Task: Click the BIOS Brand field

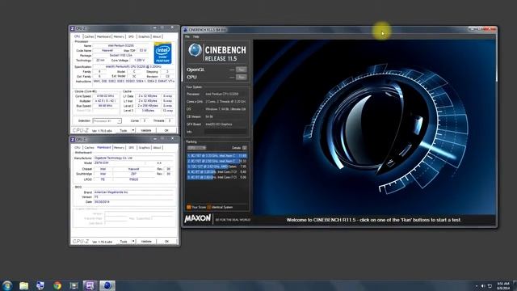Action: coord(133,192)
